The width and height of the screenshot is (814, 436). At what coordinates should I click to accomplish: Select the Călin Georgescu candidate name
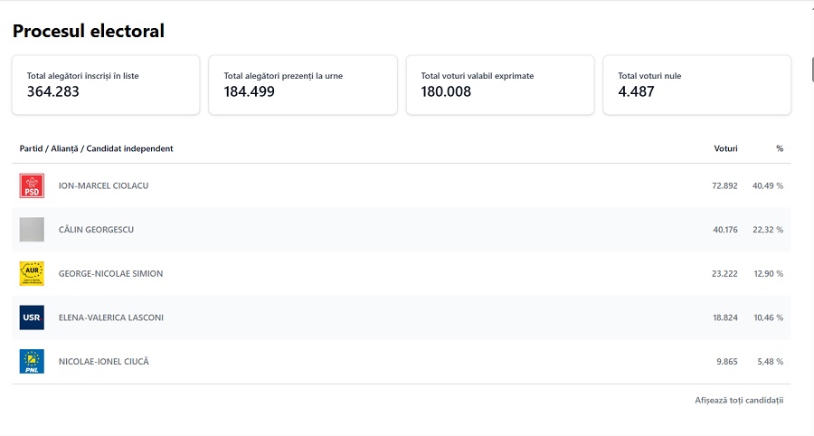[x=96, y=230]
